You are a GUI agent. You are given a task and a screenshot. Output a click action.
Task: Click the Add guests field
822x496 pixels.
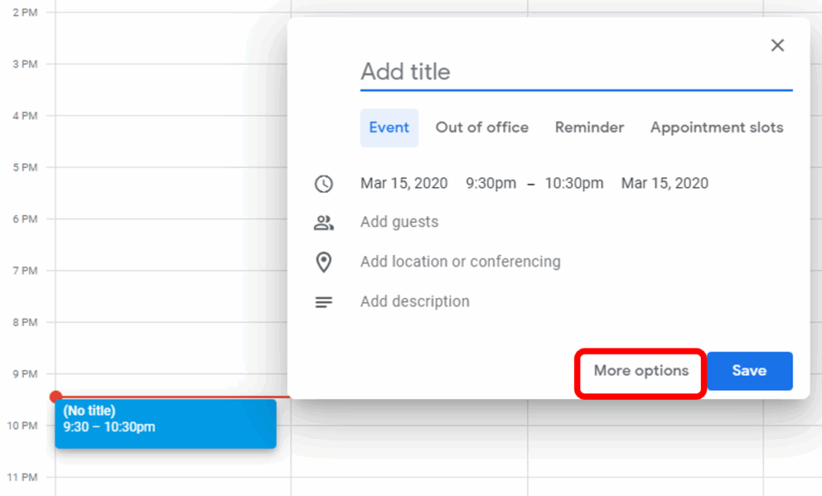click(x=400, y=222)
